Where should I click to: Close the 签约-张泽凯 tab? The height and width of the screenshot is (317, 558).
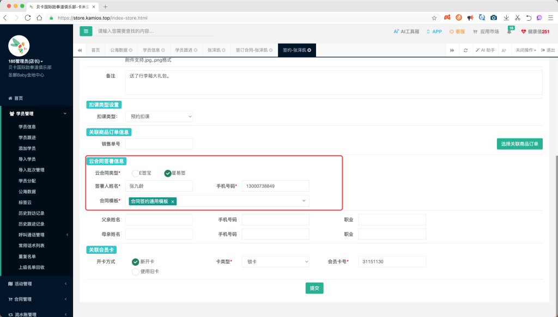coord(310,50)
